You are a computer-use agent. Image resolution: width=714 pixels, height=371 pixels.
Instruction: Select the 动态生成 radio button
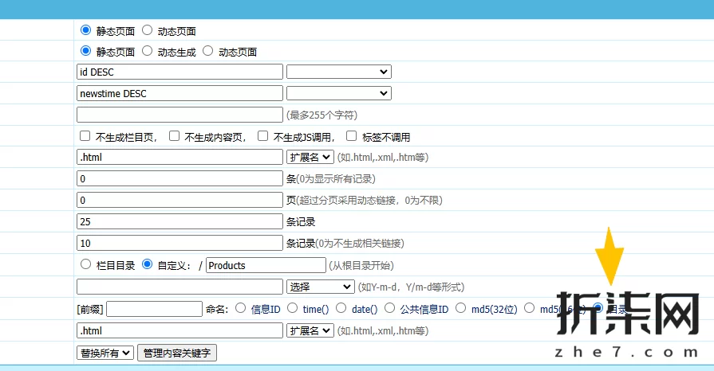147,51
